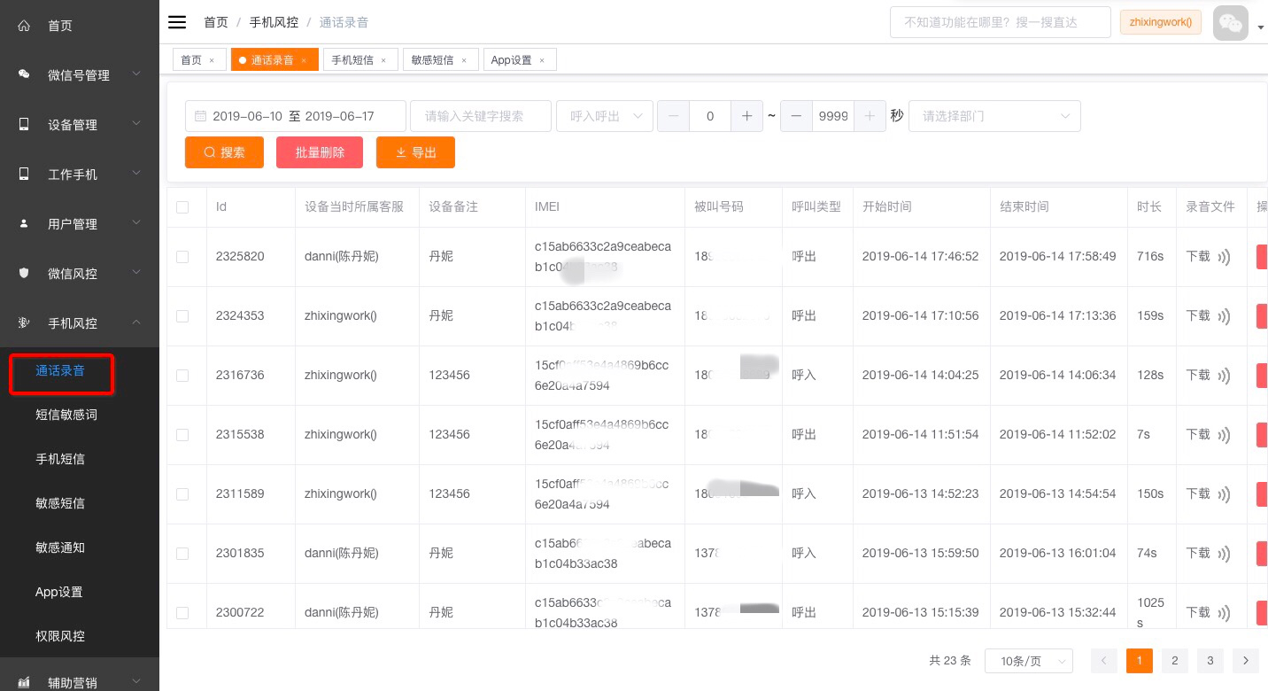1268x691 pixels.
Task: Click the calendar icon in date range field
Action: (200, 116)
